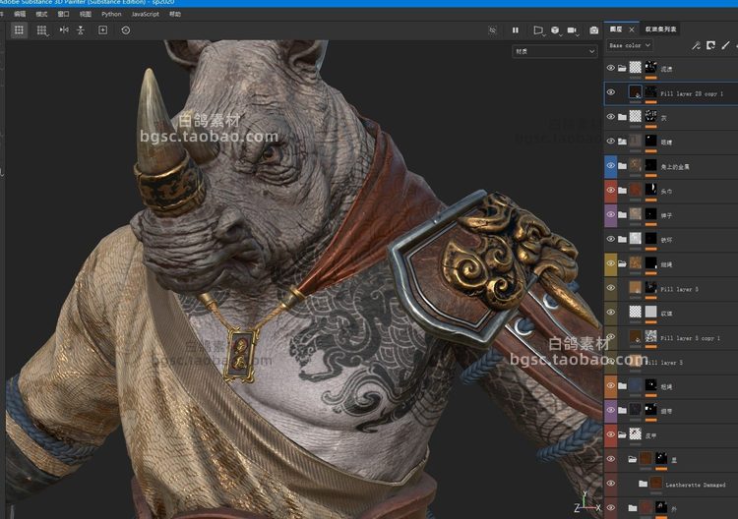738x519 pixels.
Task: Open the video camera settings icon
Action: [573, 30]
